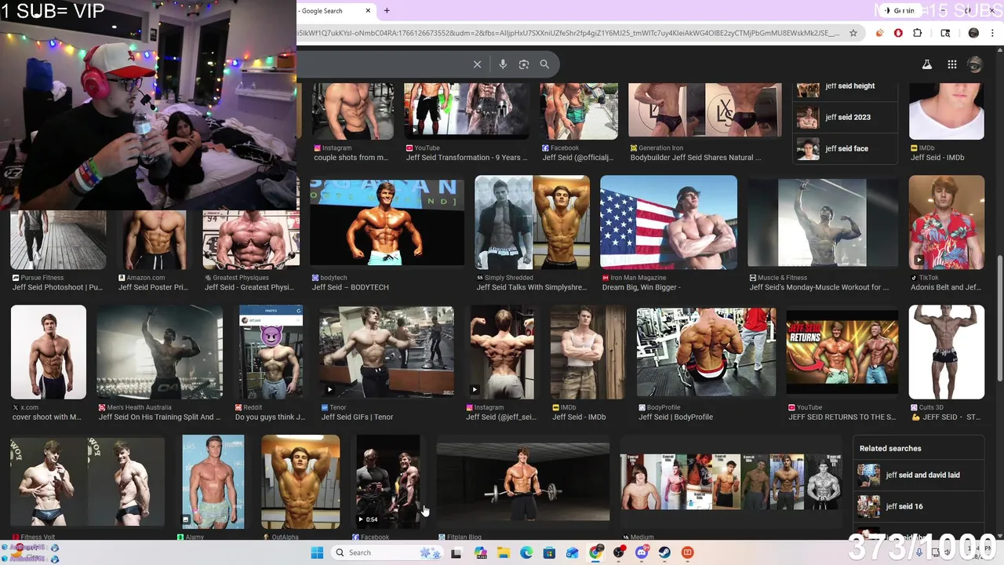The image size is (1004, 565).
Task: Open the Fitplan Blog barbell image
Action: point(522,482)
